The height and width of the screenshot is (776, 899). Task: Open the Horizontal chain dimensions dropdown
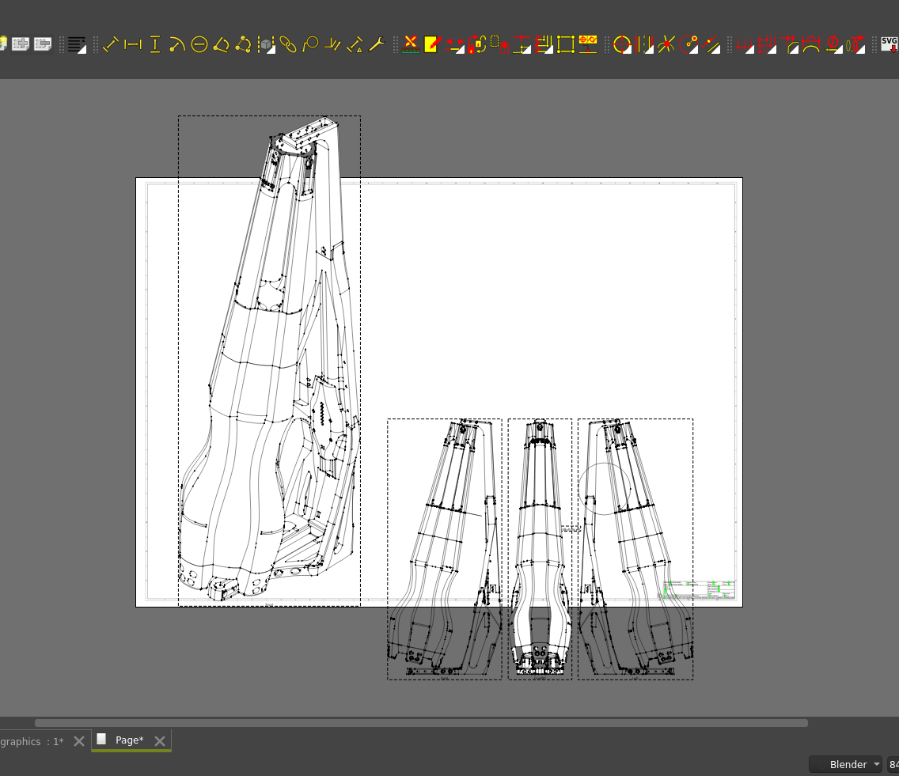(x=745, y=44)
